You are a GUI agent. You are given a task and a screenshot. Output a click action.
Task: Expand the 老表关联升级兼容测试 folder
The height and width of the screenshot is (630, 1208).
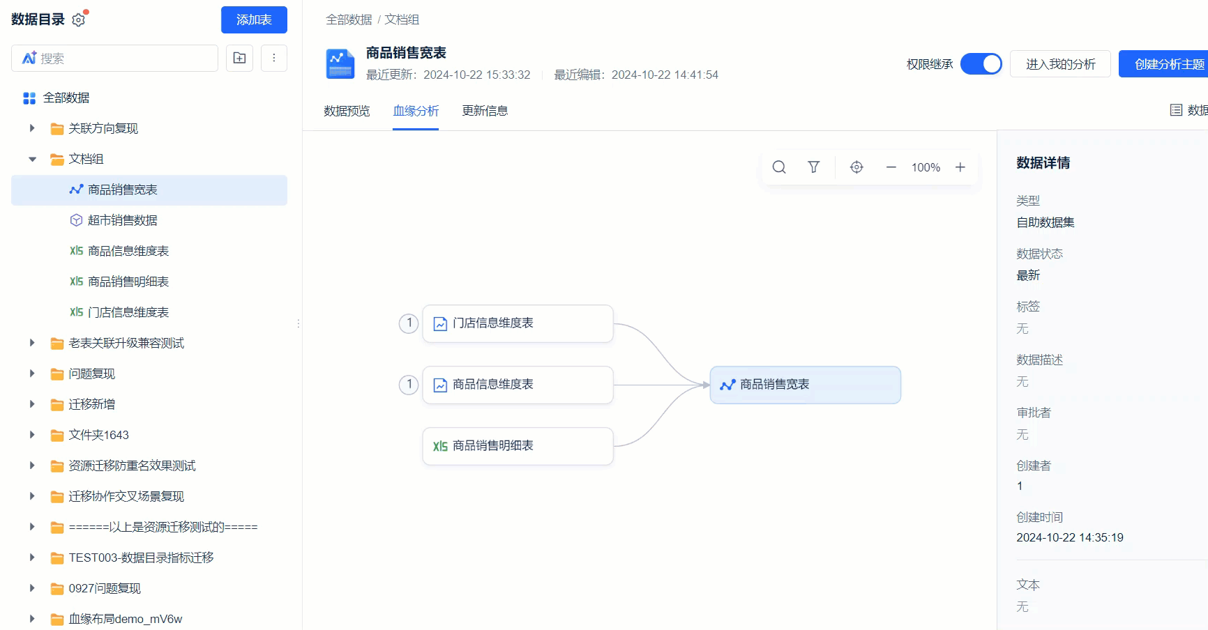pos(31,343)
